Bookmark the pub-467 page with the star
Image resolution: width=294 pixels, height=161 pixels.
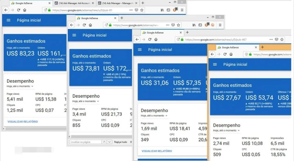click(282, 39)
